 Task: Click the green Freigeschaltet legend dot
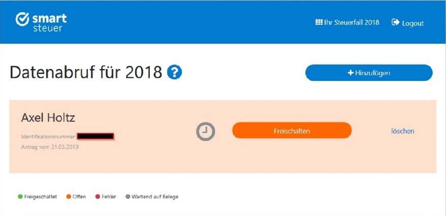point(20,197)
